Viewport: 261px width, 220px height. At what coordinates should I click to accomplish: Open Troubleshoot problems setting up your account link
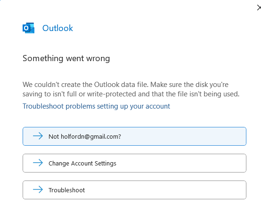(96, 106)
